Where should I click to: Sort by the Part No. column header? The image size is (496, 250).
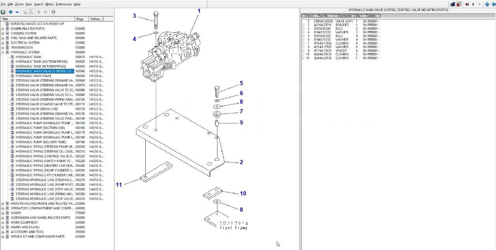(324, 16)
